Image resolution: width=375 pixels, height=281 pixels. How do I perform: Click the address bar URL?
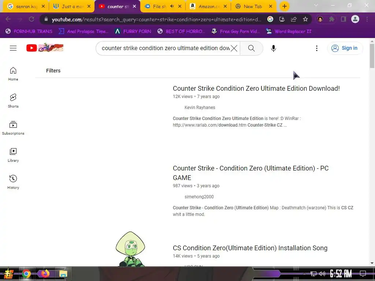point(156,20)
